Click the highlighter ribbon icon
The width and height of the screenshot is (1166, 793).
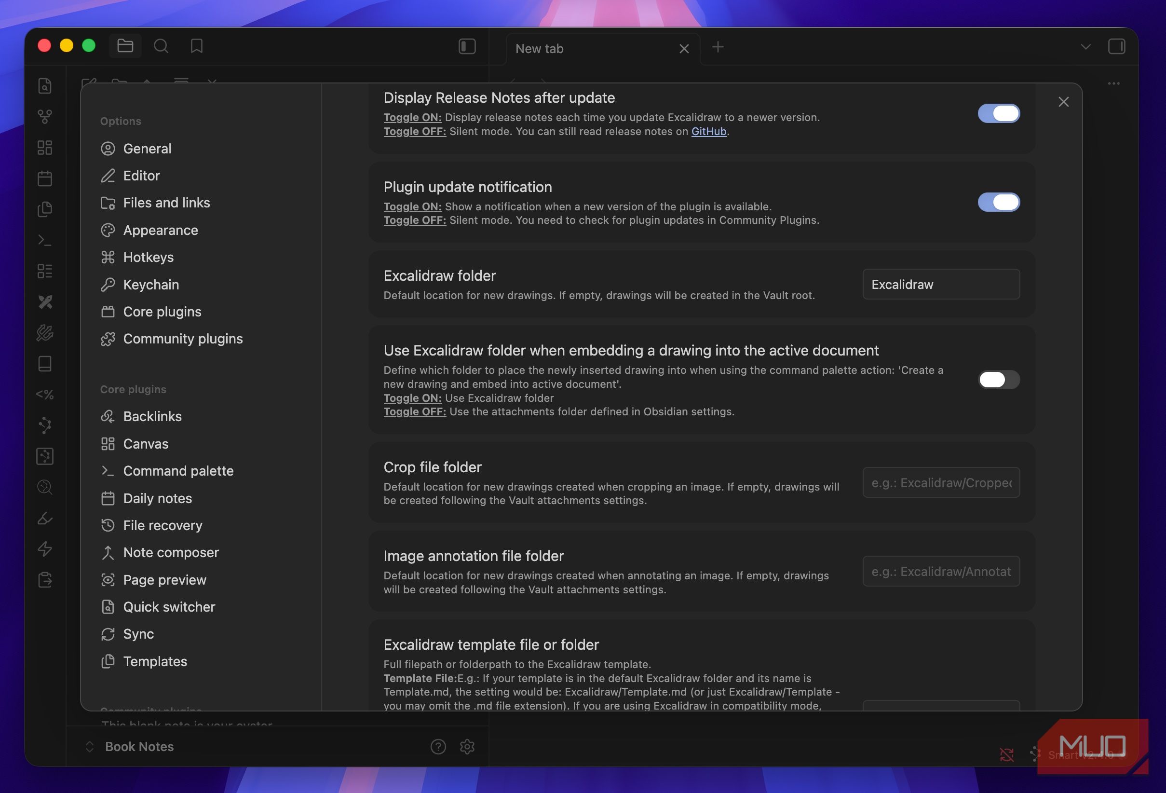tap(45, 518)
